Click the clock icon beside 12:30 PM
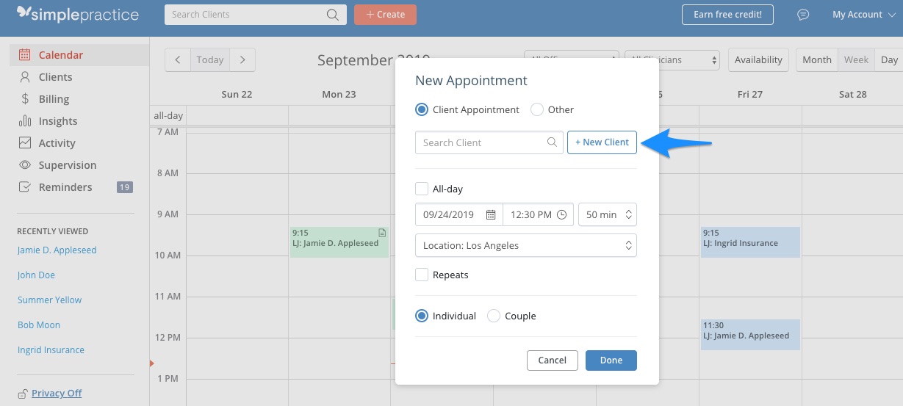 562,215
